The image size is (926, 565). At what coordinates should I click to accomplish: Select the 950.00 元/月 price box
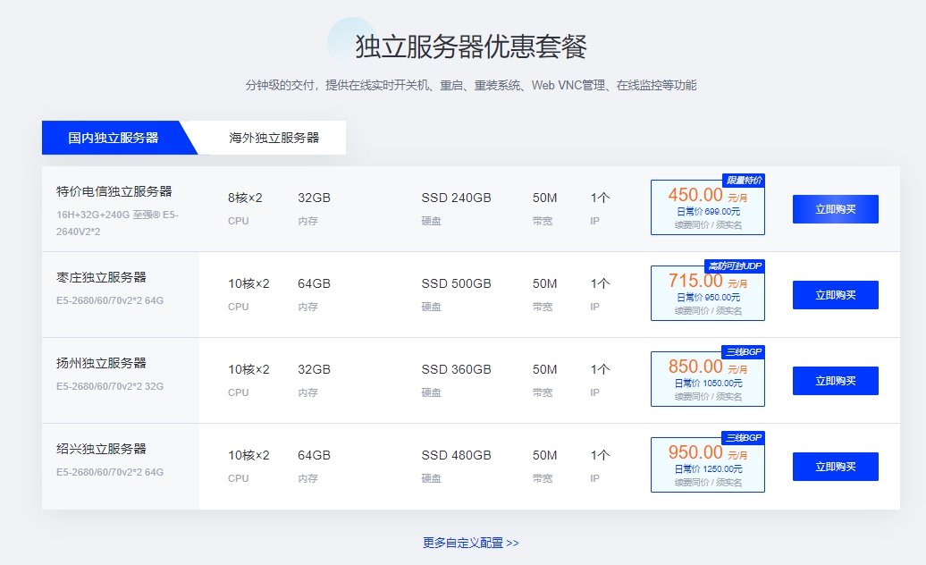[707, 466]
